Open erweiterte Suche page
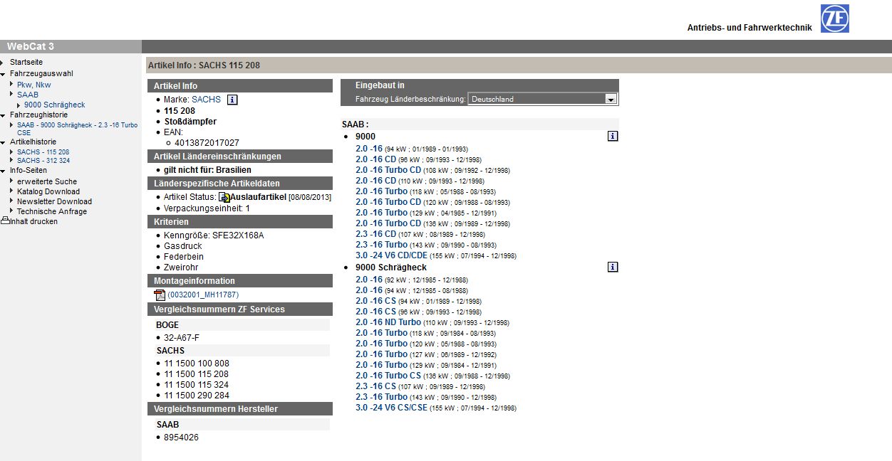The image size is (892, 461). tap(47, 181)
